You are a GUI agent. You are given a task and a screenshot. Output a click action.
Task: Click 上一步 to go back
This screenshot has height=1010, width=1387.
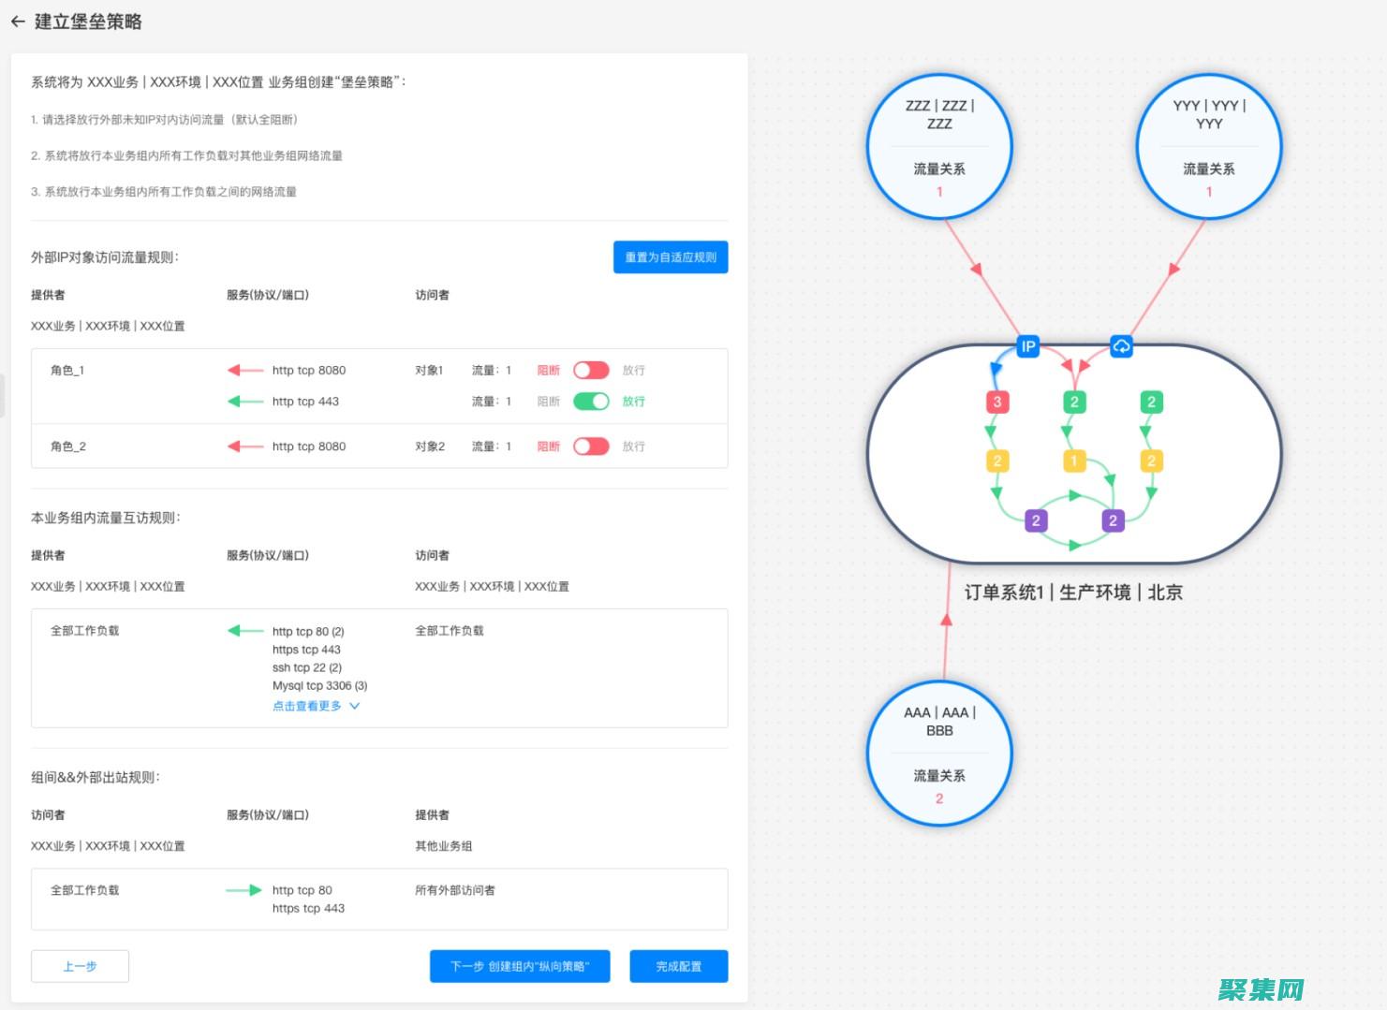pos(80,966)
